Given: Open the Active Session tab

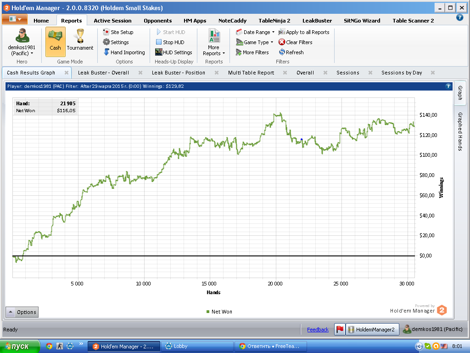Looking at the screenshot, I should click(x=112, y=21).
